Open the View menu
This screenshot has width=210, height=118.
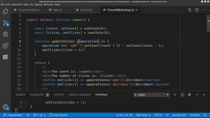pyautogui.click(x=26, y=4)
